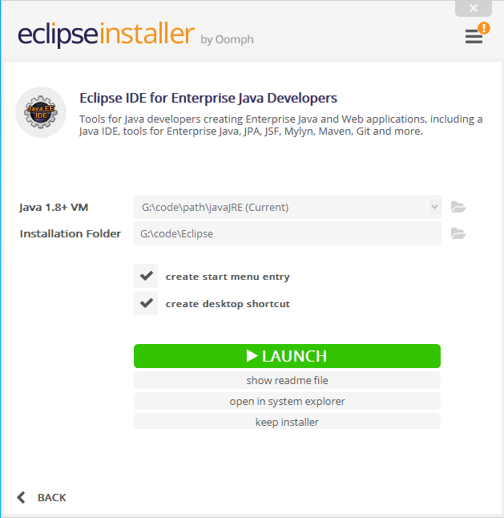Click open in system explorer
Image resolution: width=504 pixels, height=518 pixels.
[x=287, y=401]
